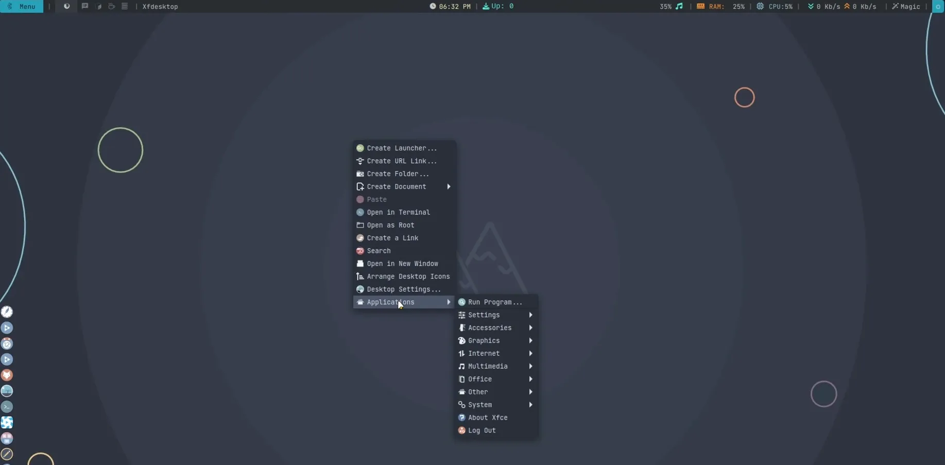Select Create Folder... entry

(404, 174)
